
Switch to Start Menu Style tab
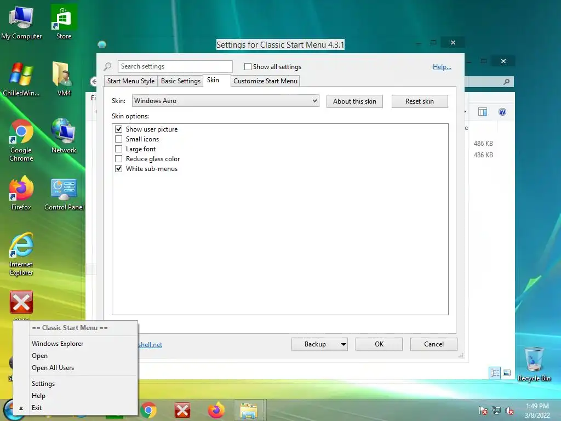[131, 81]
